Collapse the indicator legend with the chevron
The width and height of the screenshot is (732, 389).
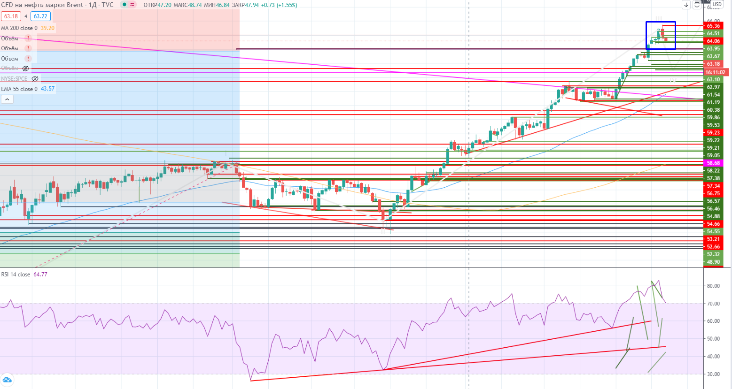tap(7, 99)
